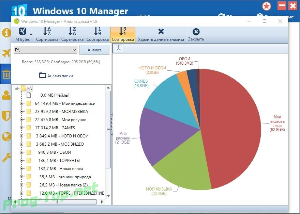The width and height of the screenshot is (300, 214).
Task: Click splitter handle between tree and chart
Action: (x=112, y=125)
